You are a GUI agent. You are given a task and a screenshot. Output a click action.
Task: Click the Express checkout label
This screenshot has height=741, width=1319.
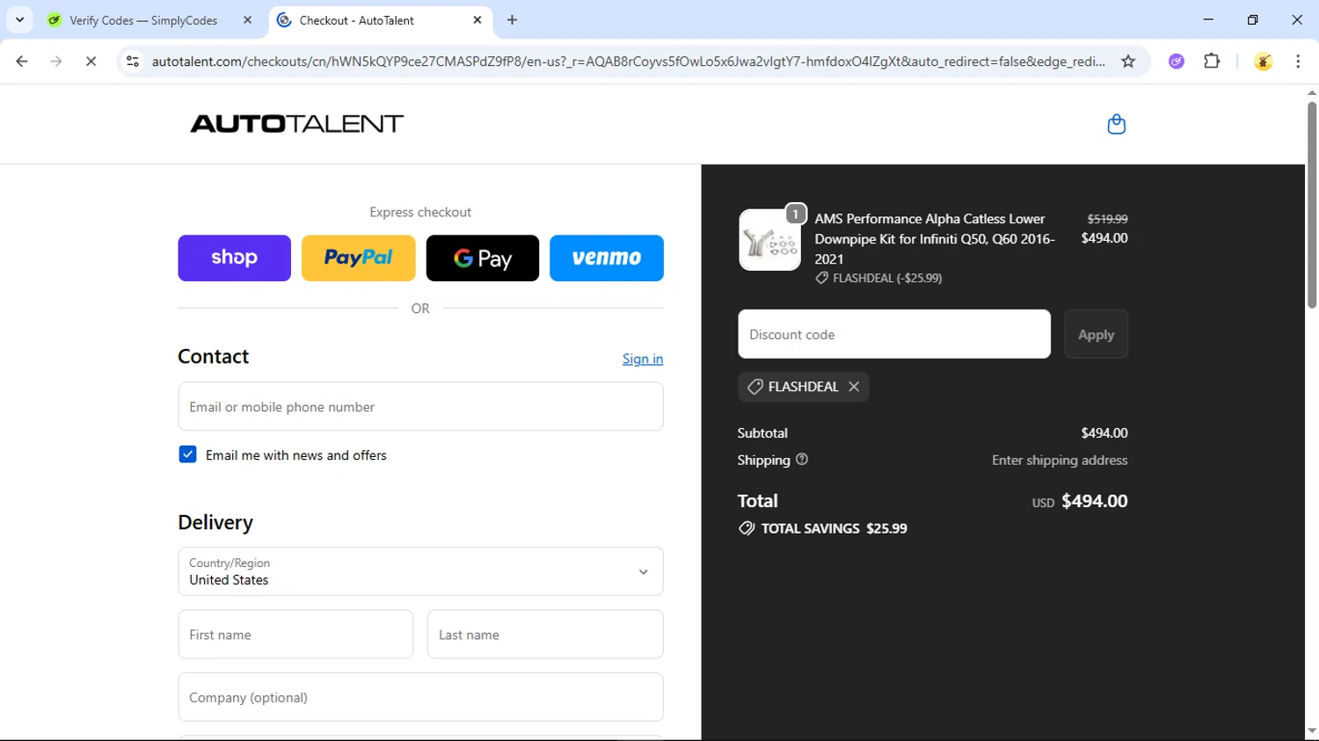pos(420,212)
